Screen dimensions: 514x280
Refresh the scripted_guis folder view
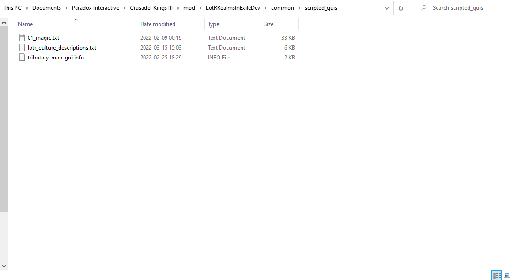click(x=401, y=8)
